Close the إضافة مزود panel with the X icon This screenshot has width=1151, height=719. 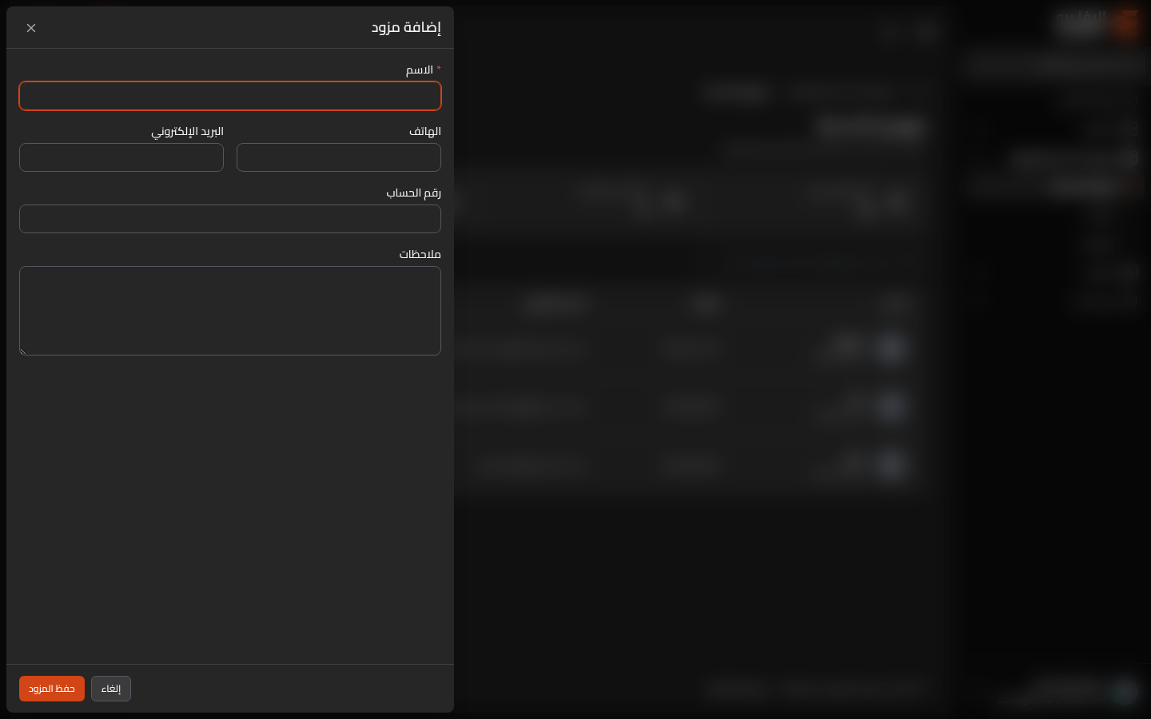point(31,28)
